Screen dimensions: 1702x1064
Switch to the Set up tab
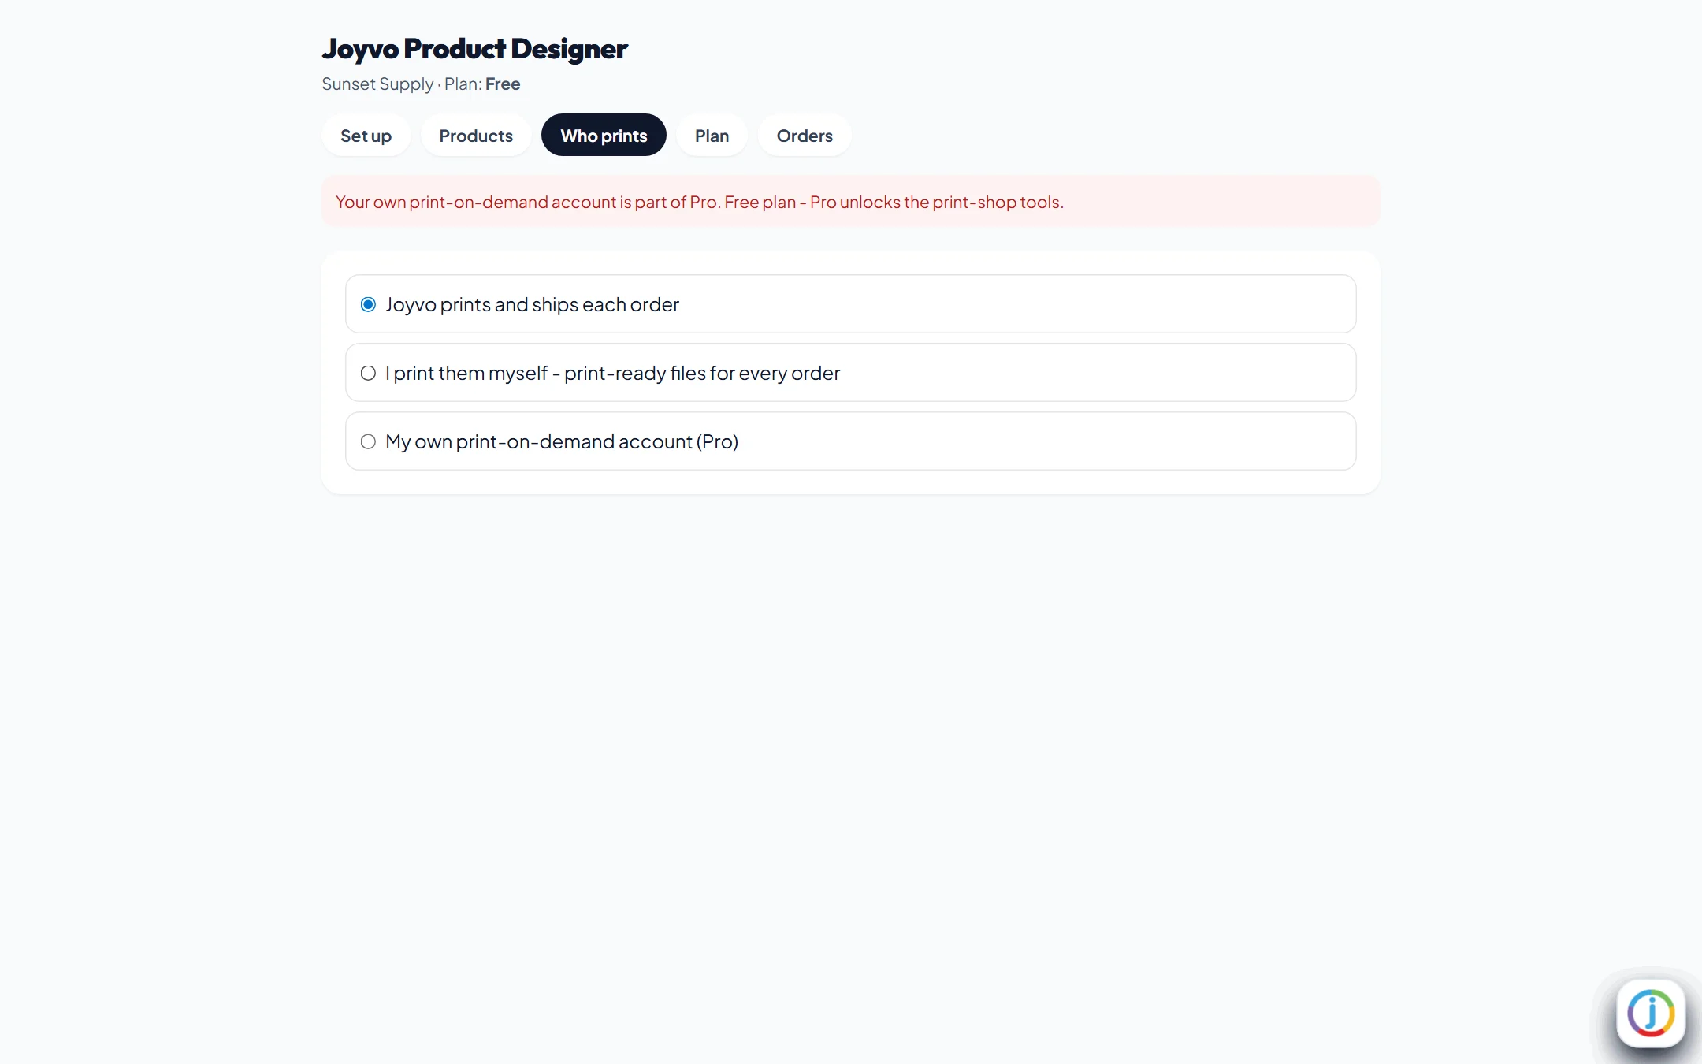point(366,136)
